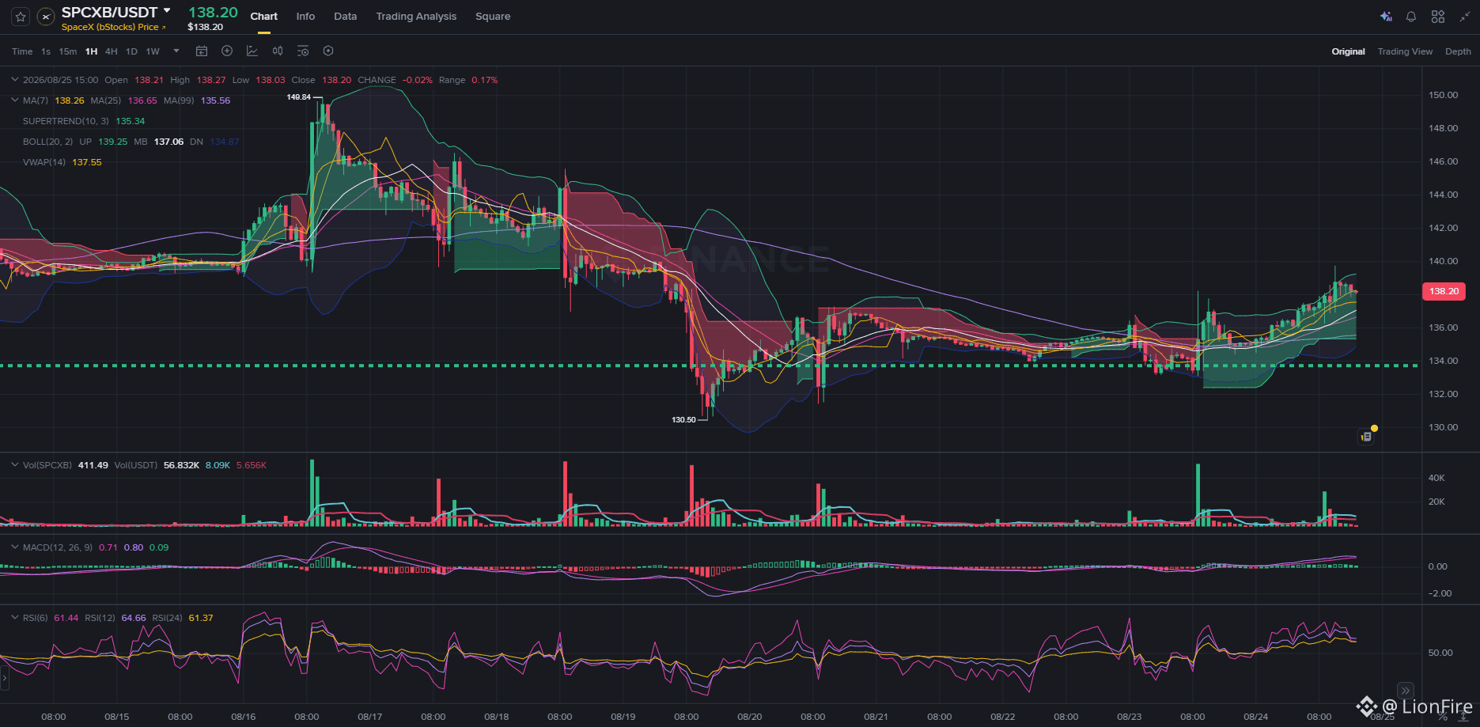Select the 1s interval
1480x727 pixels.
coord(46,51)
